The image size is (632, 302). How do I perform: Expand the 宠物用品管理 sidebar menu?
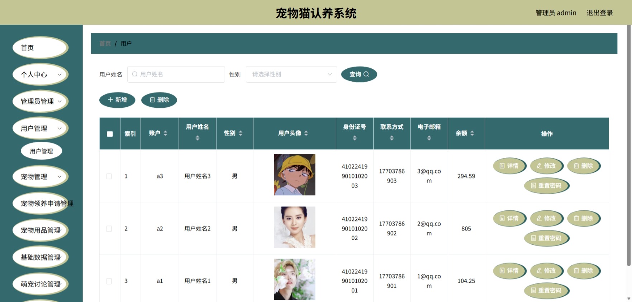click(41, 230)
